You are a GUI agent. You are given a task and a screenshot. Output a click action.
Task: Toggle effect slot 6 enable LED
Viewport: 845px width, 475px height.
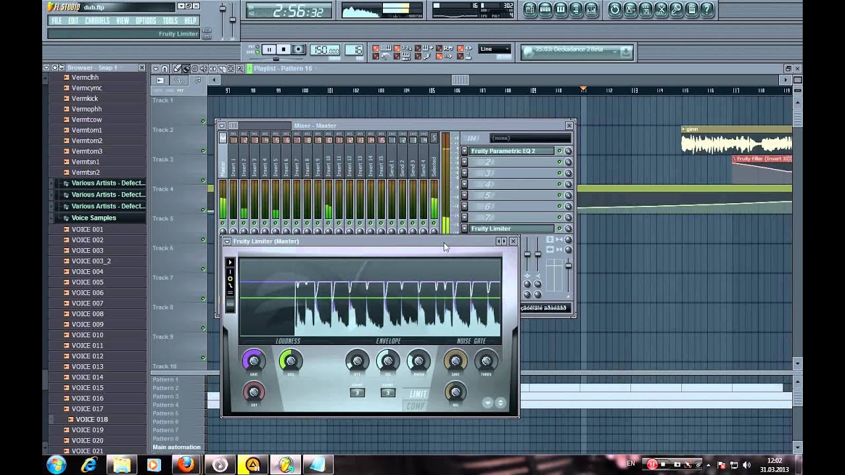(x=559, y=206)
